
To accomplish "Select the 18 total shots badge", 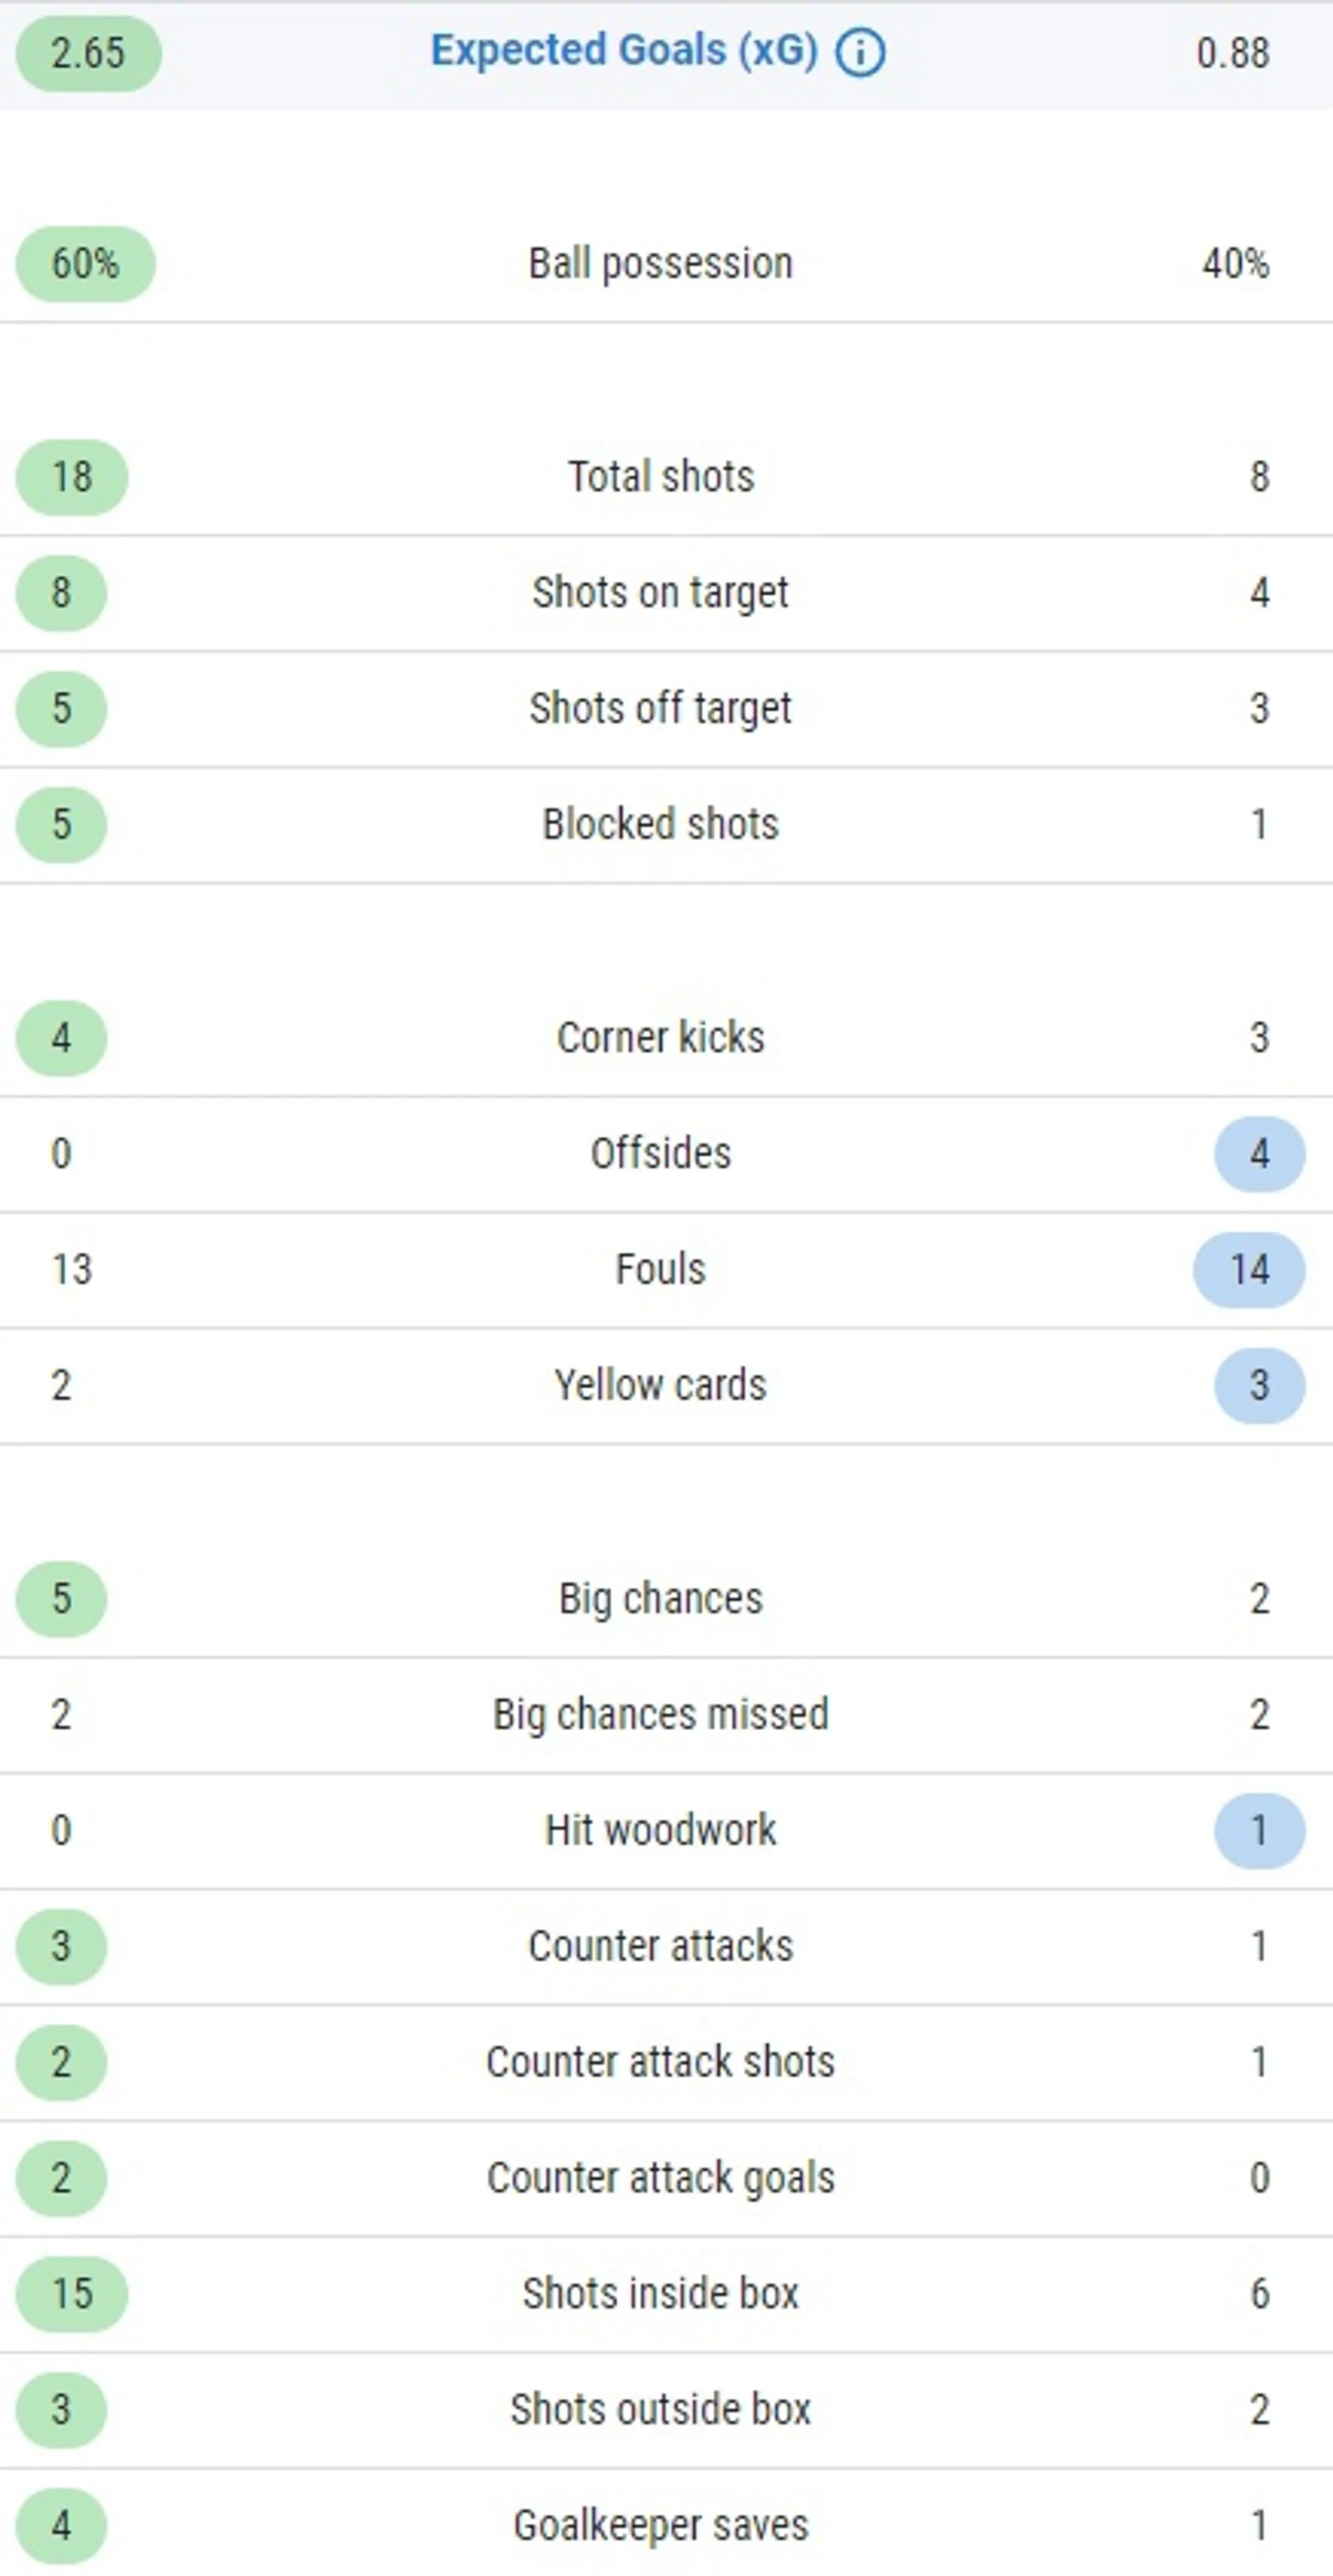I will click(72, 477).
